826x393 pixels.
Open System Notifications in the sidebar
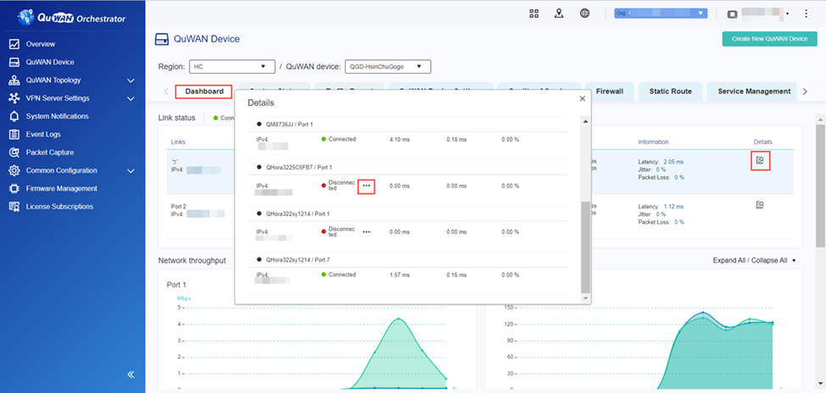point(58,116)
